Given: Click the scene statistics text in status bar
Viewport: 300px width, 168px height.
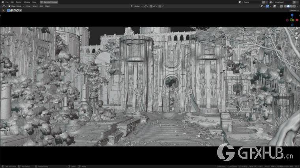Looking at the screenshot, I should pos(257,166).
